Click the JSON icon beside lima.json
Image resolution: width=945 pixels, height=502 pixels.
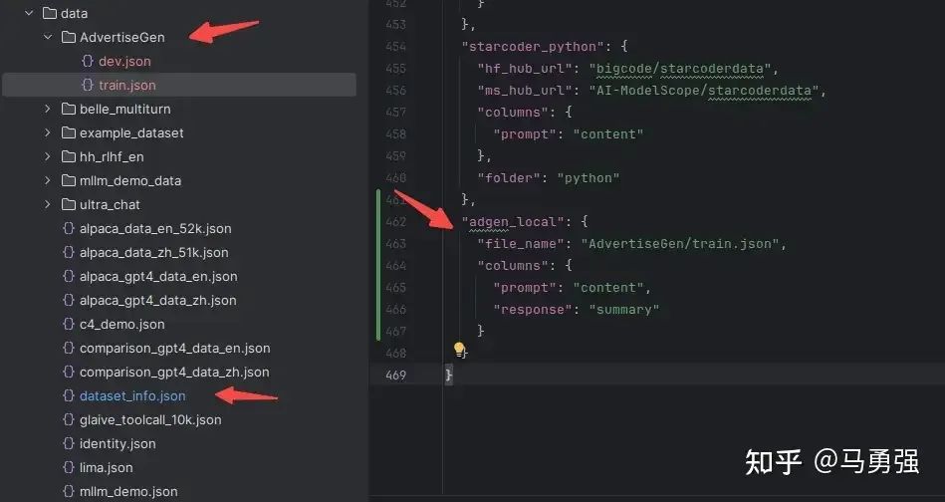click(x=69, y=468)
